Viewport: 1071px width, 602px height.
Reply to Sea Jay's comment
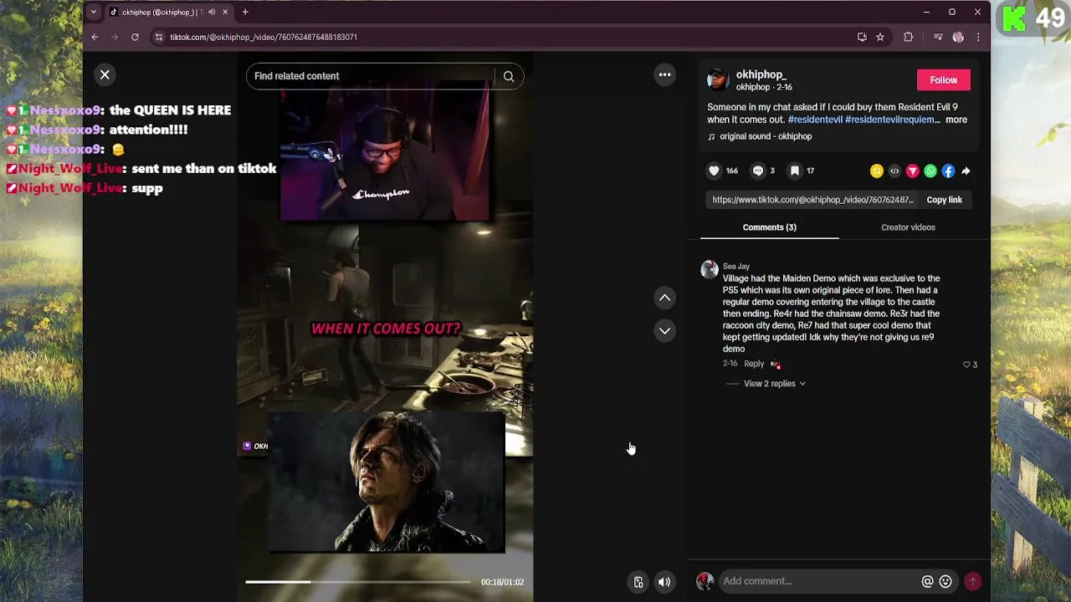[x=754, y=364]
